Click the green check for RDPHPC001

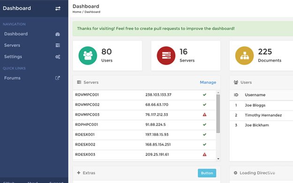pos(204,124)
